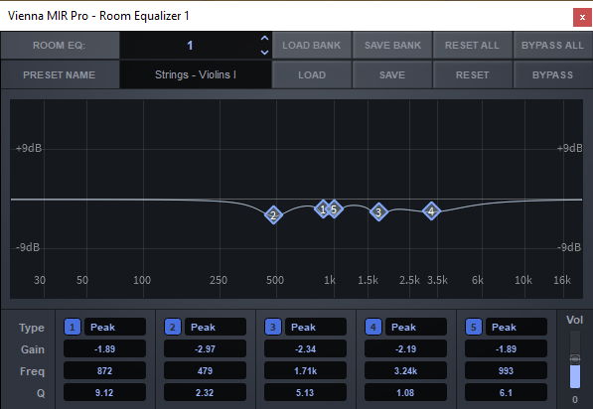Select EQ band node 1 on the graph
The width and height of the screenshot is (593, 409).
coord(323,209)
